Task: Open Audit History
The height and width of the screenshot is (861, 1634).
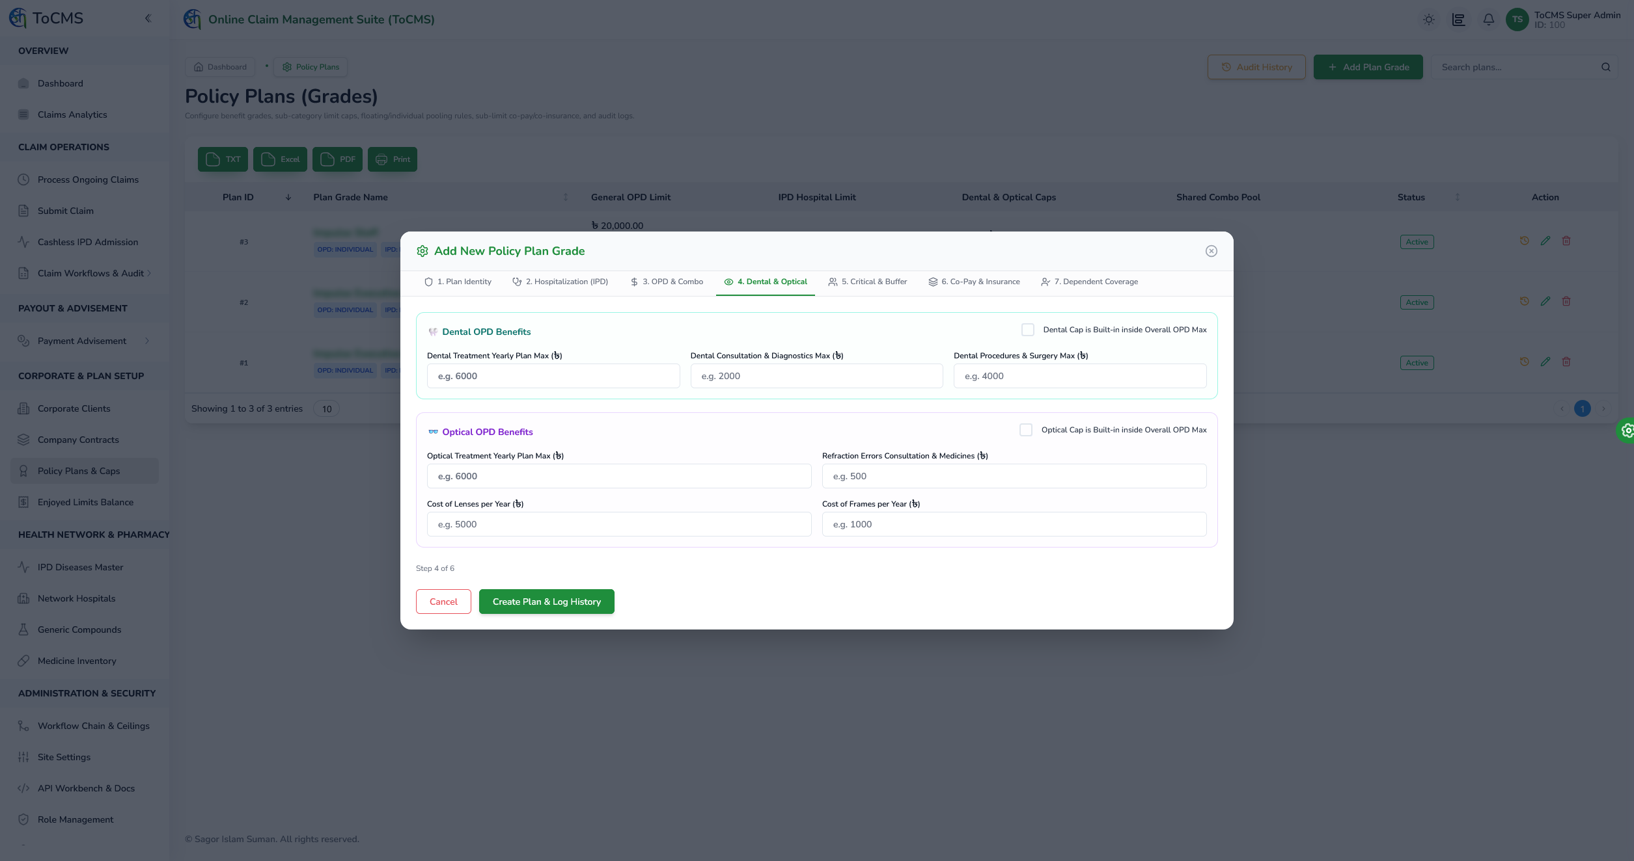Action: point(1256,67)
